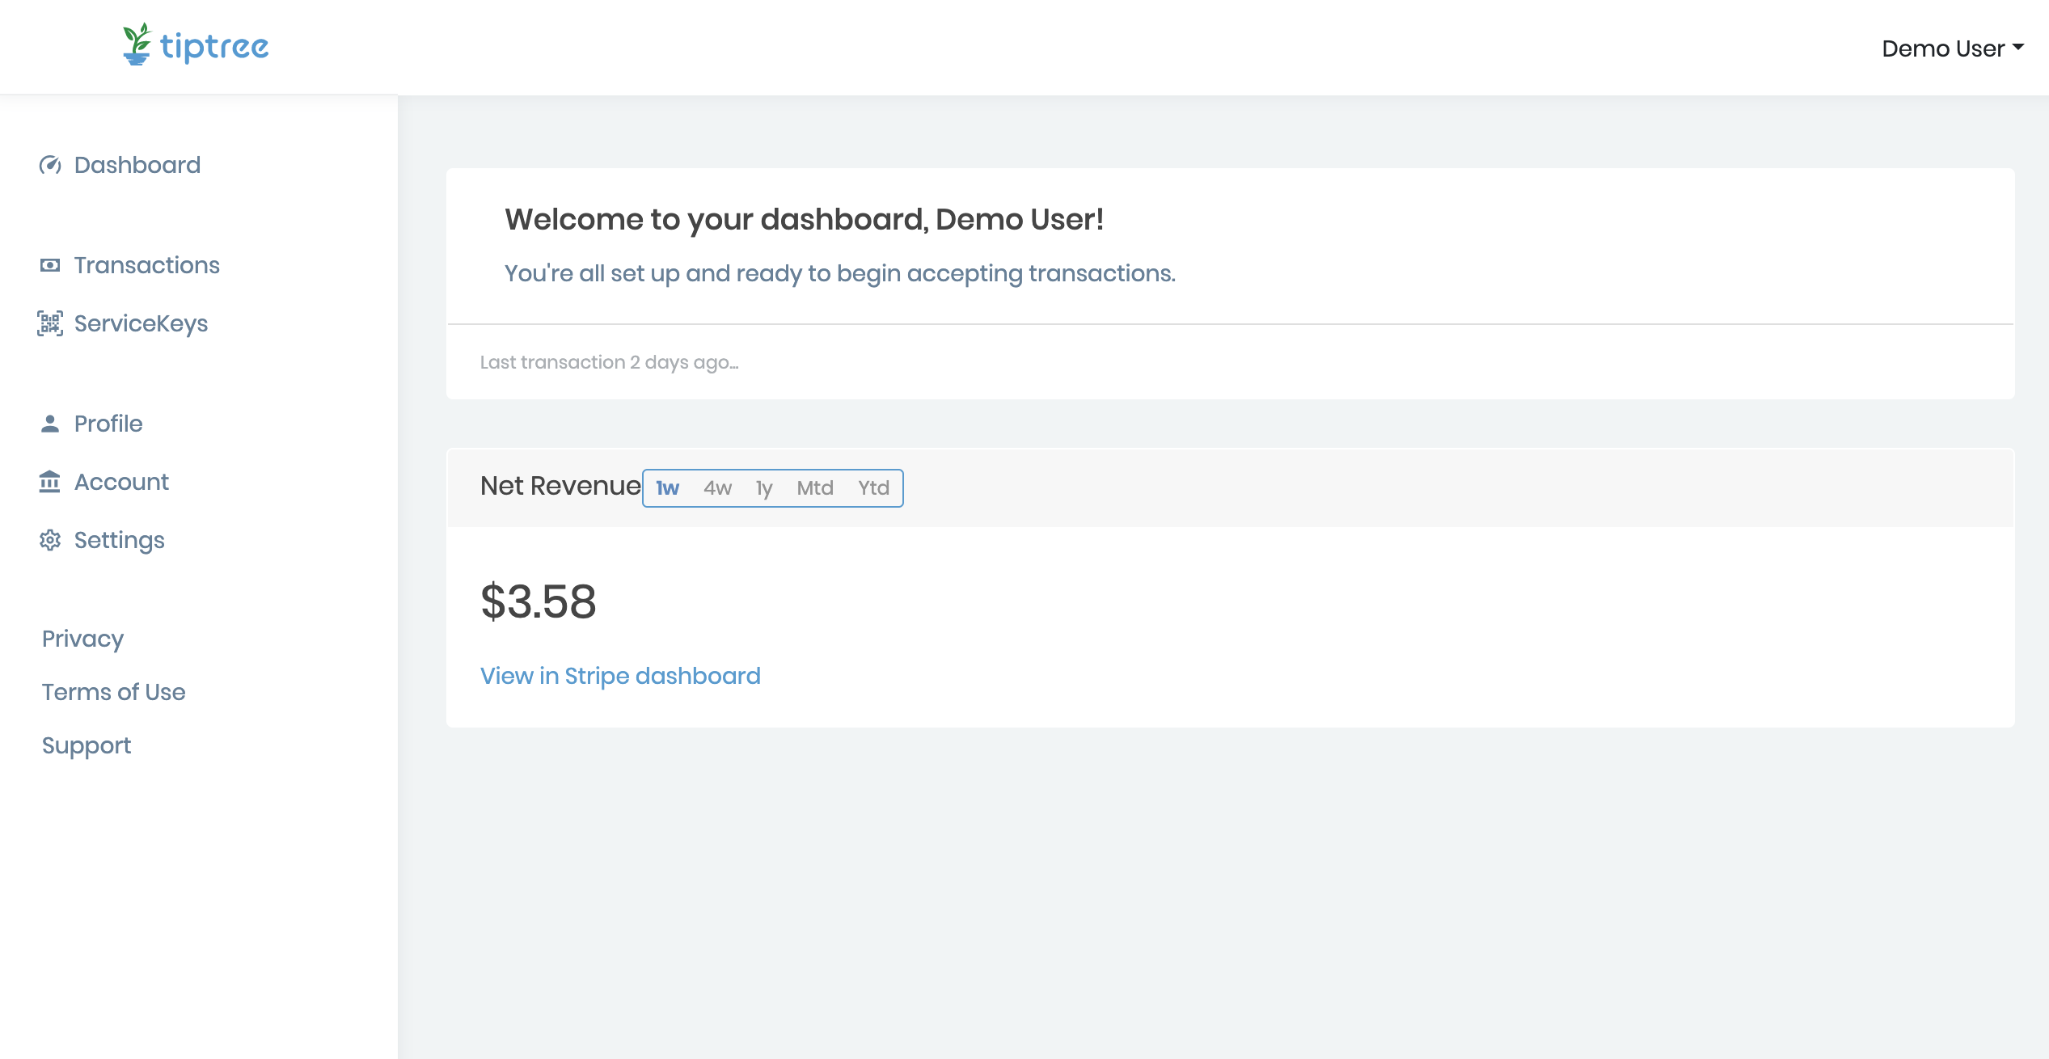Click the Settings gear icon
This screenshot has height=1059, width=2049.
pyautogui.click(x=50, y=540)
